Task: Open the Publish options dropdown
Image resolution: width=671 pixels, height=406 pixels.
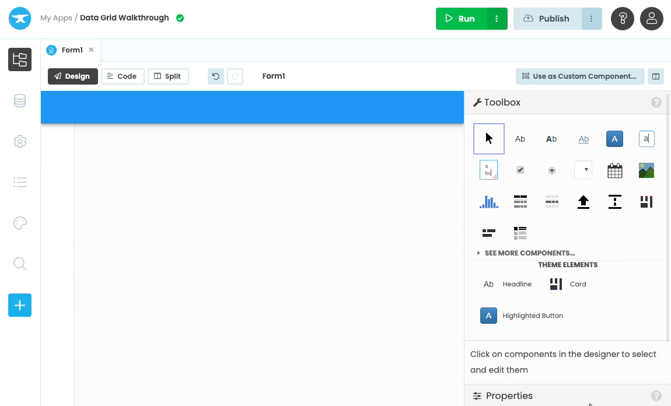Action: 592,19
